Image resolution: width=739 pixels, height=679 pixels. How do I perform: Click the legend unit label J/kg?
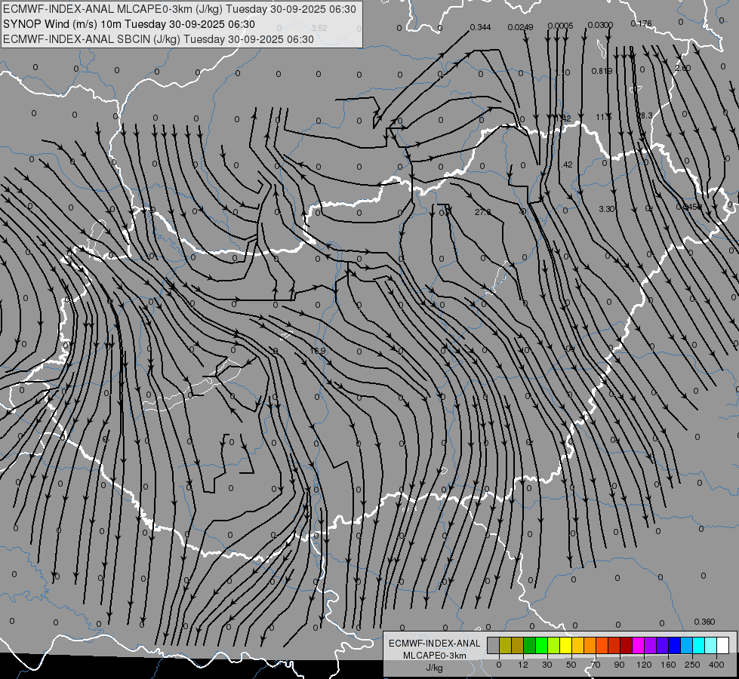coord(435,667)
